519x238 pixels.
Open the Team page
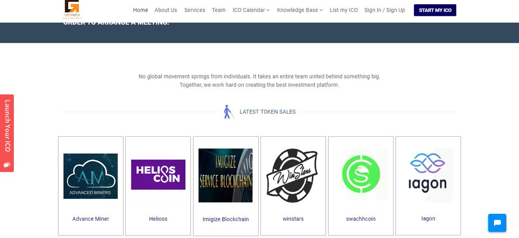pyautogui.click(x=219, y=10)
